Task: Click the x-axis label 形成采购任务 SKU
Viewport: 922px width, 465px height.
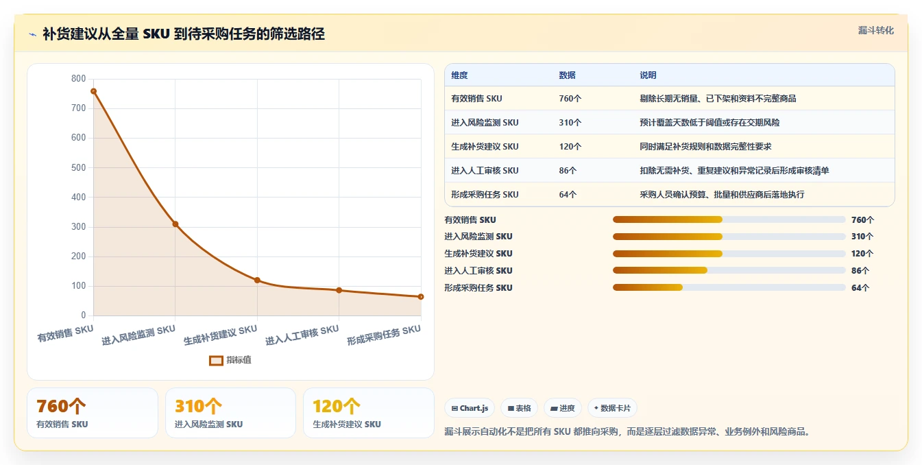Action: 384,335
